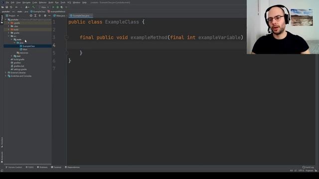Screen dimensions: 319x179
Task: Expand the orange build folder arrow
Action: pyautogui.click(x=9, y=30)
